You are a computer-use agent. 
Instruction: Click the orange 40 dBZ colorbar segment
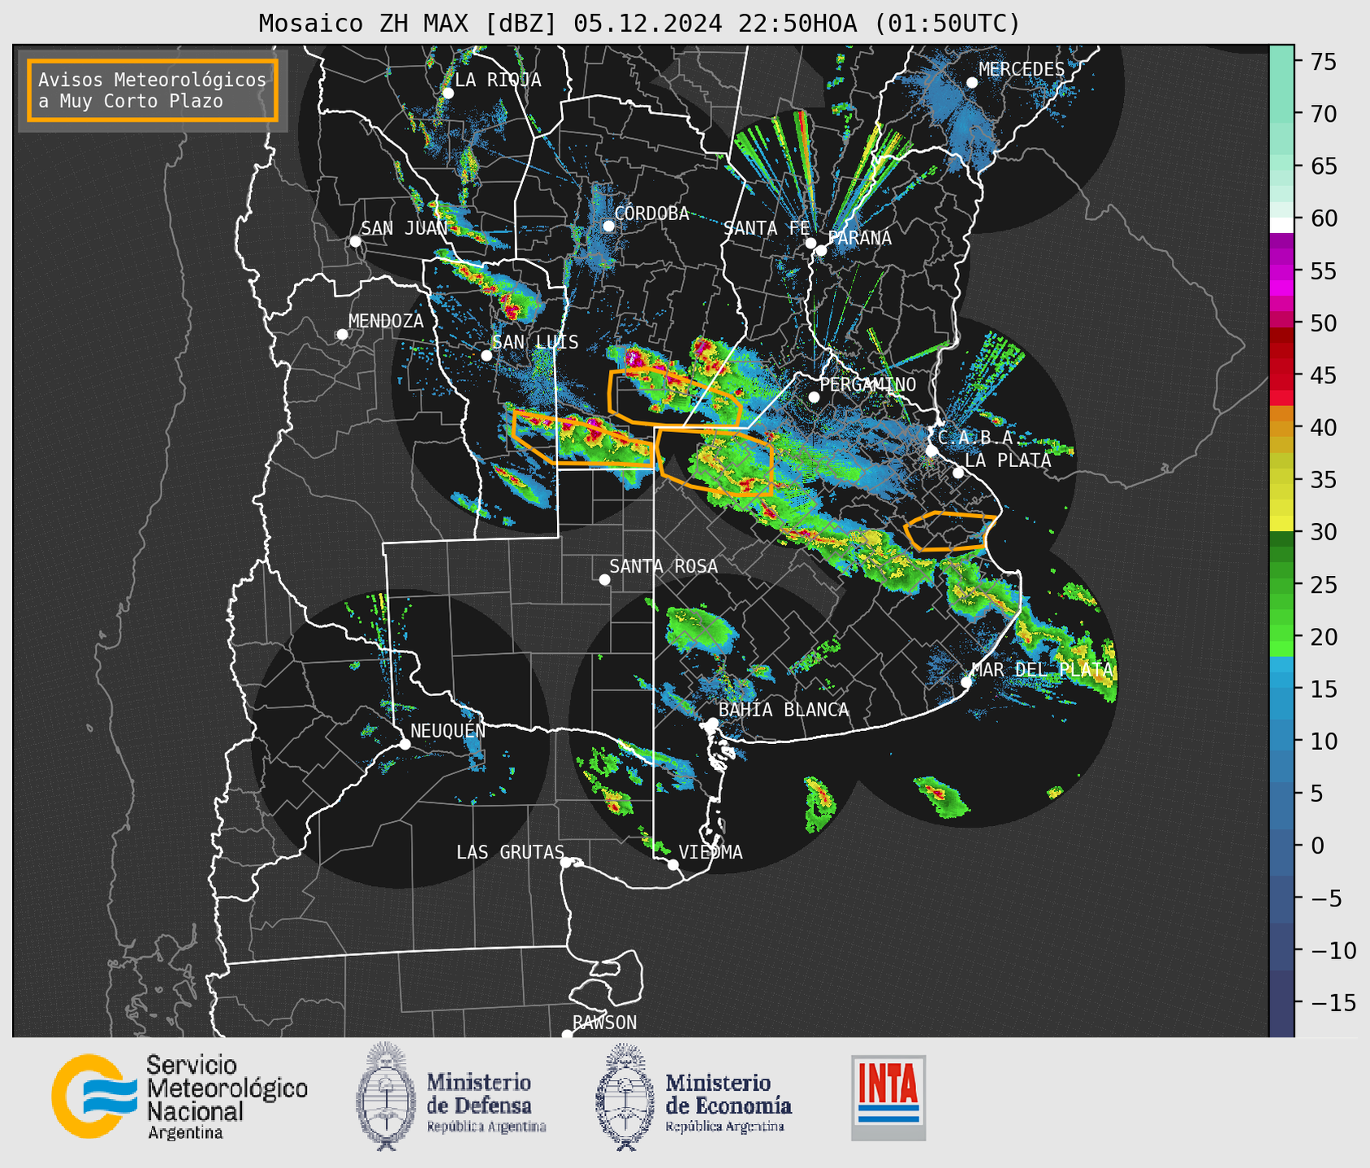coord(1281,427)
